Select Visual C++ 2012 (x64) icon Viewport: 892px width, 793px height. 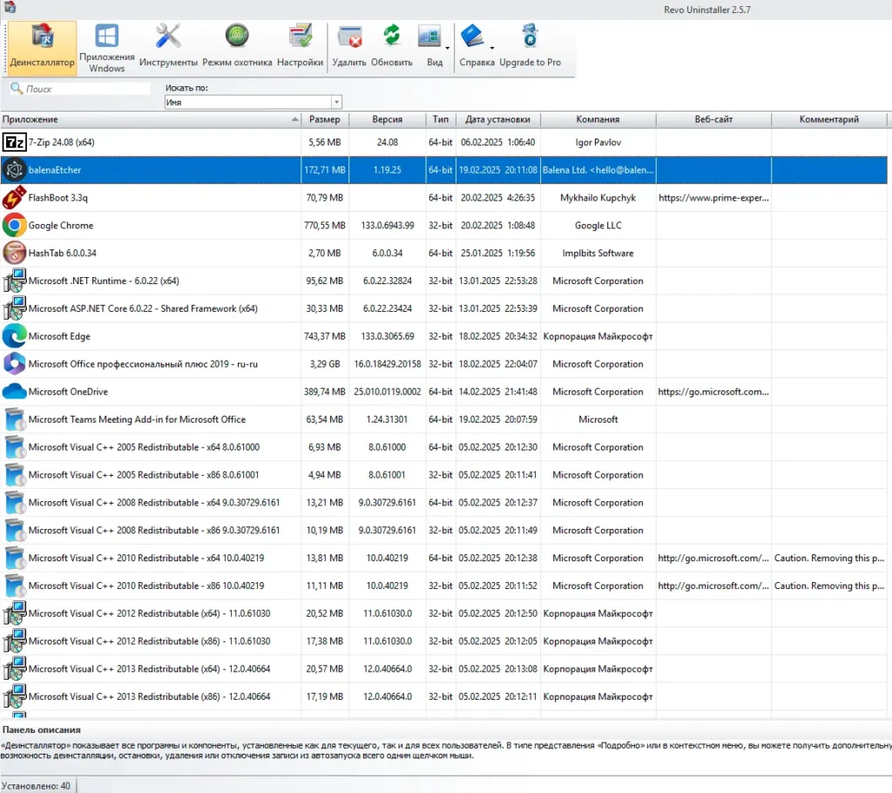tap(14, 613)
